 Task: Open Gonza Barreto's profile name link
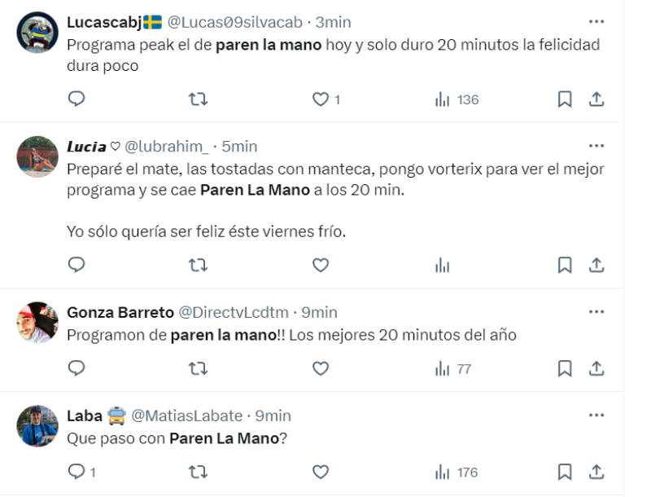(x=119, y=312)
